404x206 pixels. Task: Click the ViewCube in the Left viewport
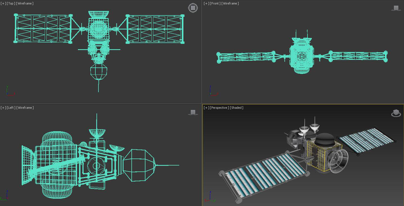193,112
